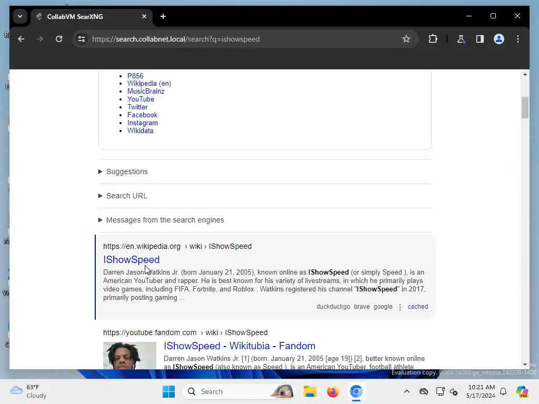Open the Copilot preview icon
The width and height of the screenshot is (539, 404).
(x=522, y=391)
